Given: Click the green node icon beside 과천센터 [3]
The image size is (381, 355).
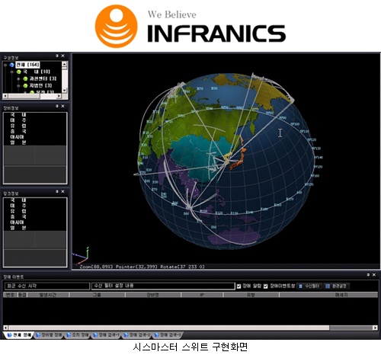Looking at the screenshot, I should tap(25, 78).
